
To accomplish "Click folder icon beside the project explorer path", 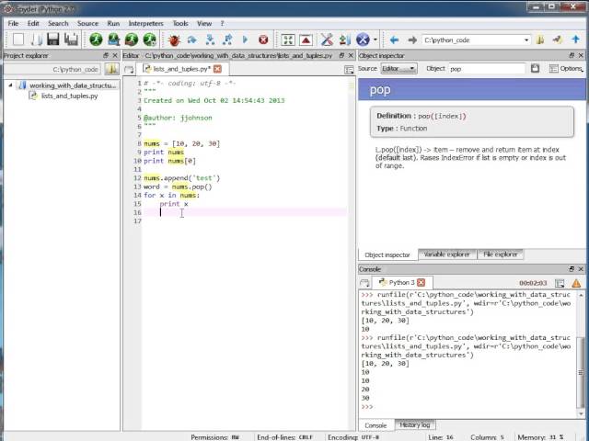I will click(111, 69).
